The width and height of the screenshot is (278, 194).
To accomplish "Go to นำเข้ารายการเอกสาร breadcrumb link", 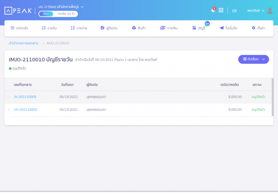I will point(24,43).
